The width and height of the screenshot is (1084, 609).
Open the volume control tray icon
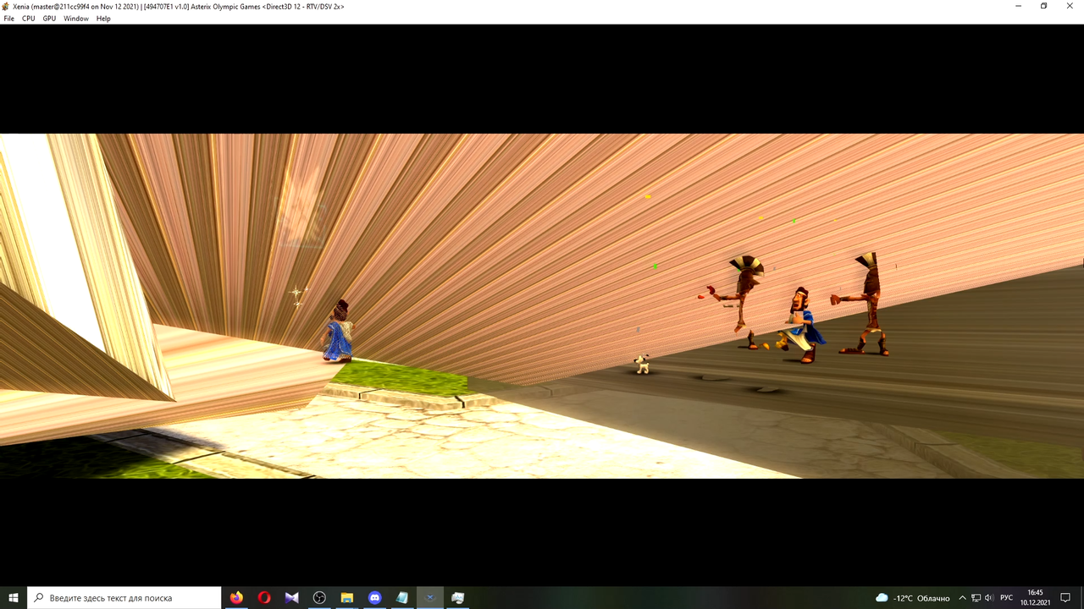click(989, 598)
